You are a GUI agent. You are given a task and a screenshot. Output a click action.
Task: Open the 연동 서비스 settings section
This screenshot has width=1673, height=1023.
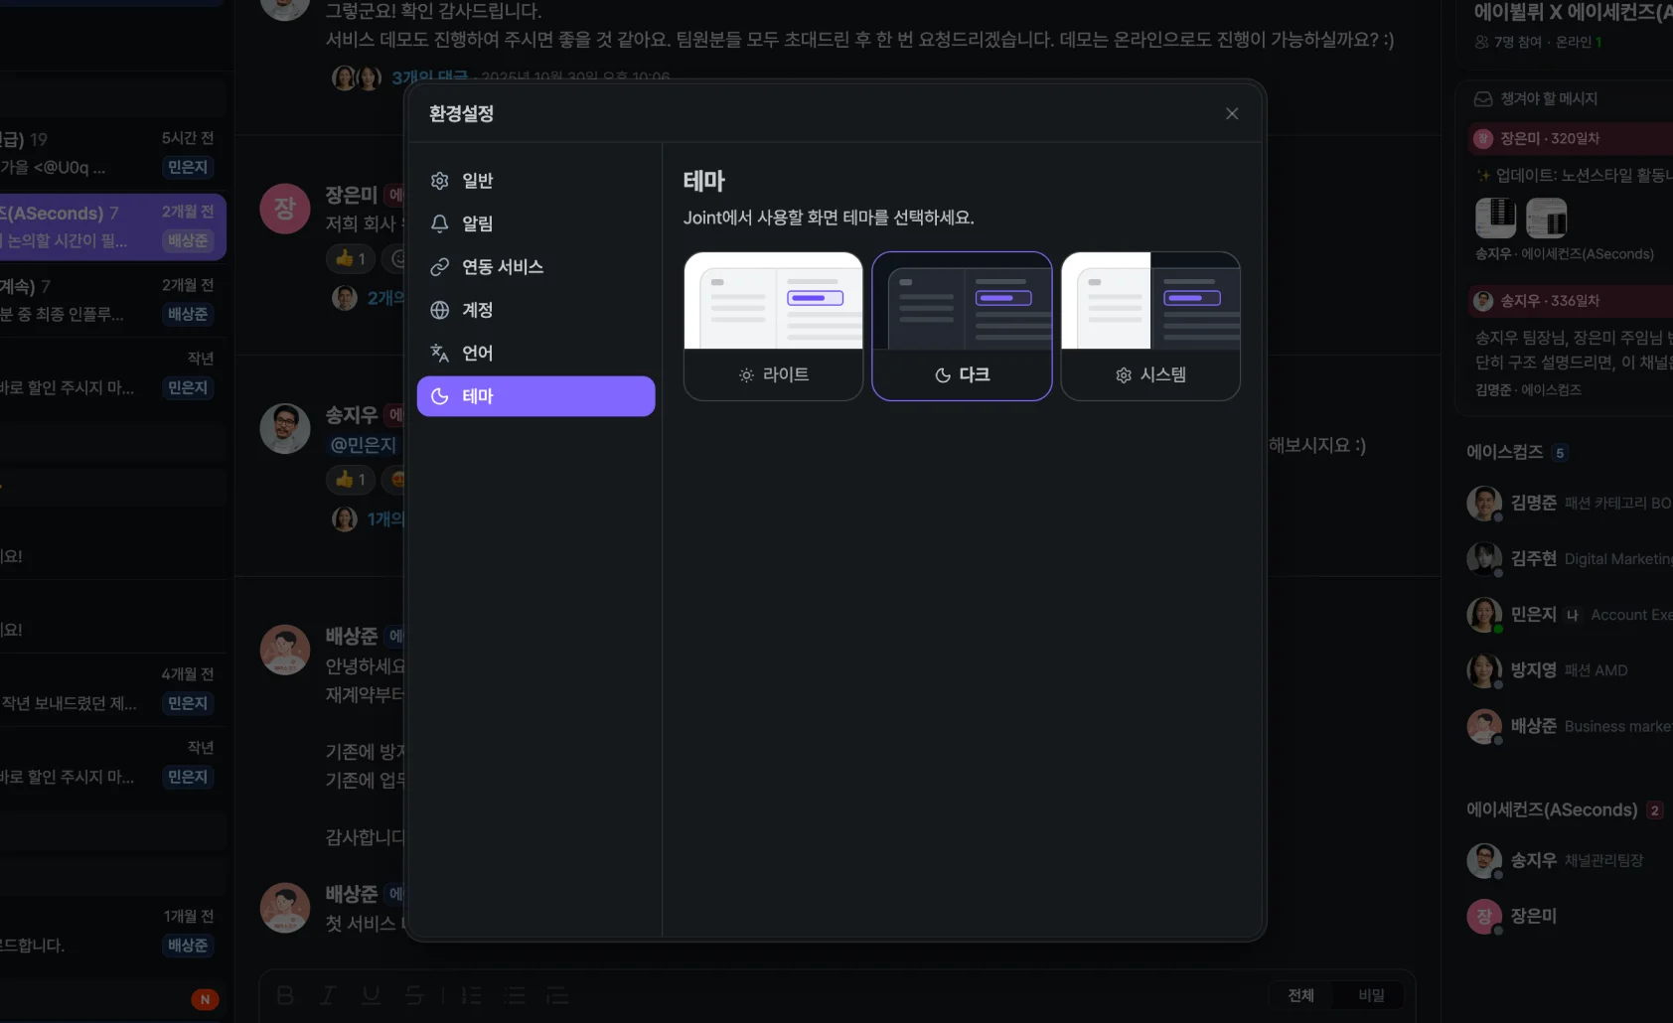[x=535, y=267]
